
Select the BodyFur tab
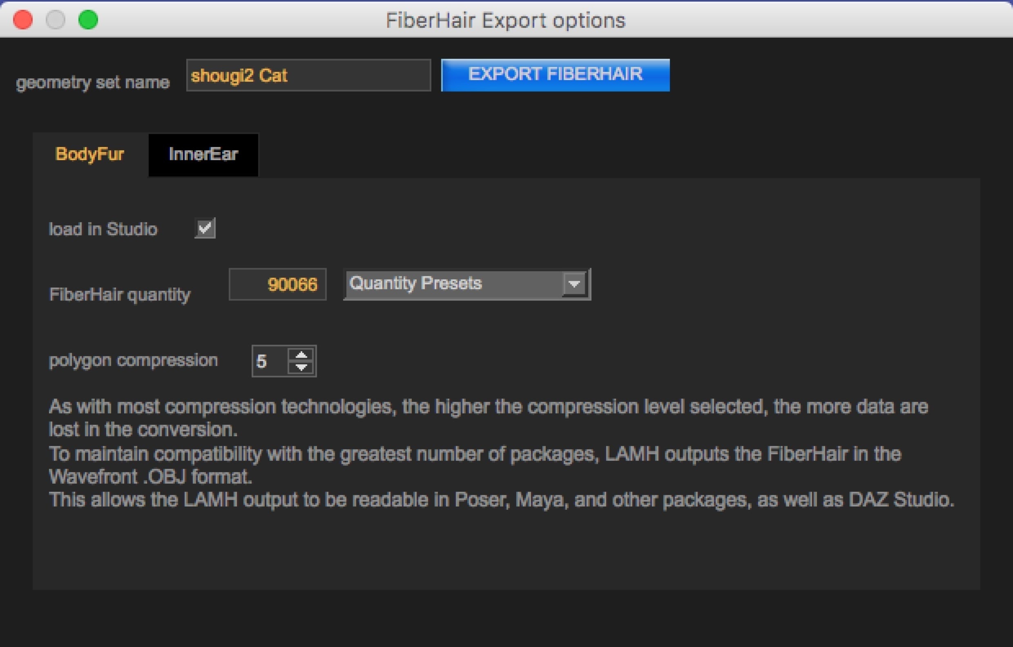point(89,154)
